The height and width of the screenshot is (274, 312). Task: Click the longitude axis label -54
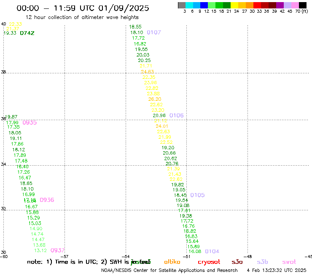[x=126, y=257]
